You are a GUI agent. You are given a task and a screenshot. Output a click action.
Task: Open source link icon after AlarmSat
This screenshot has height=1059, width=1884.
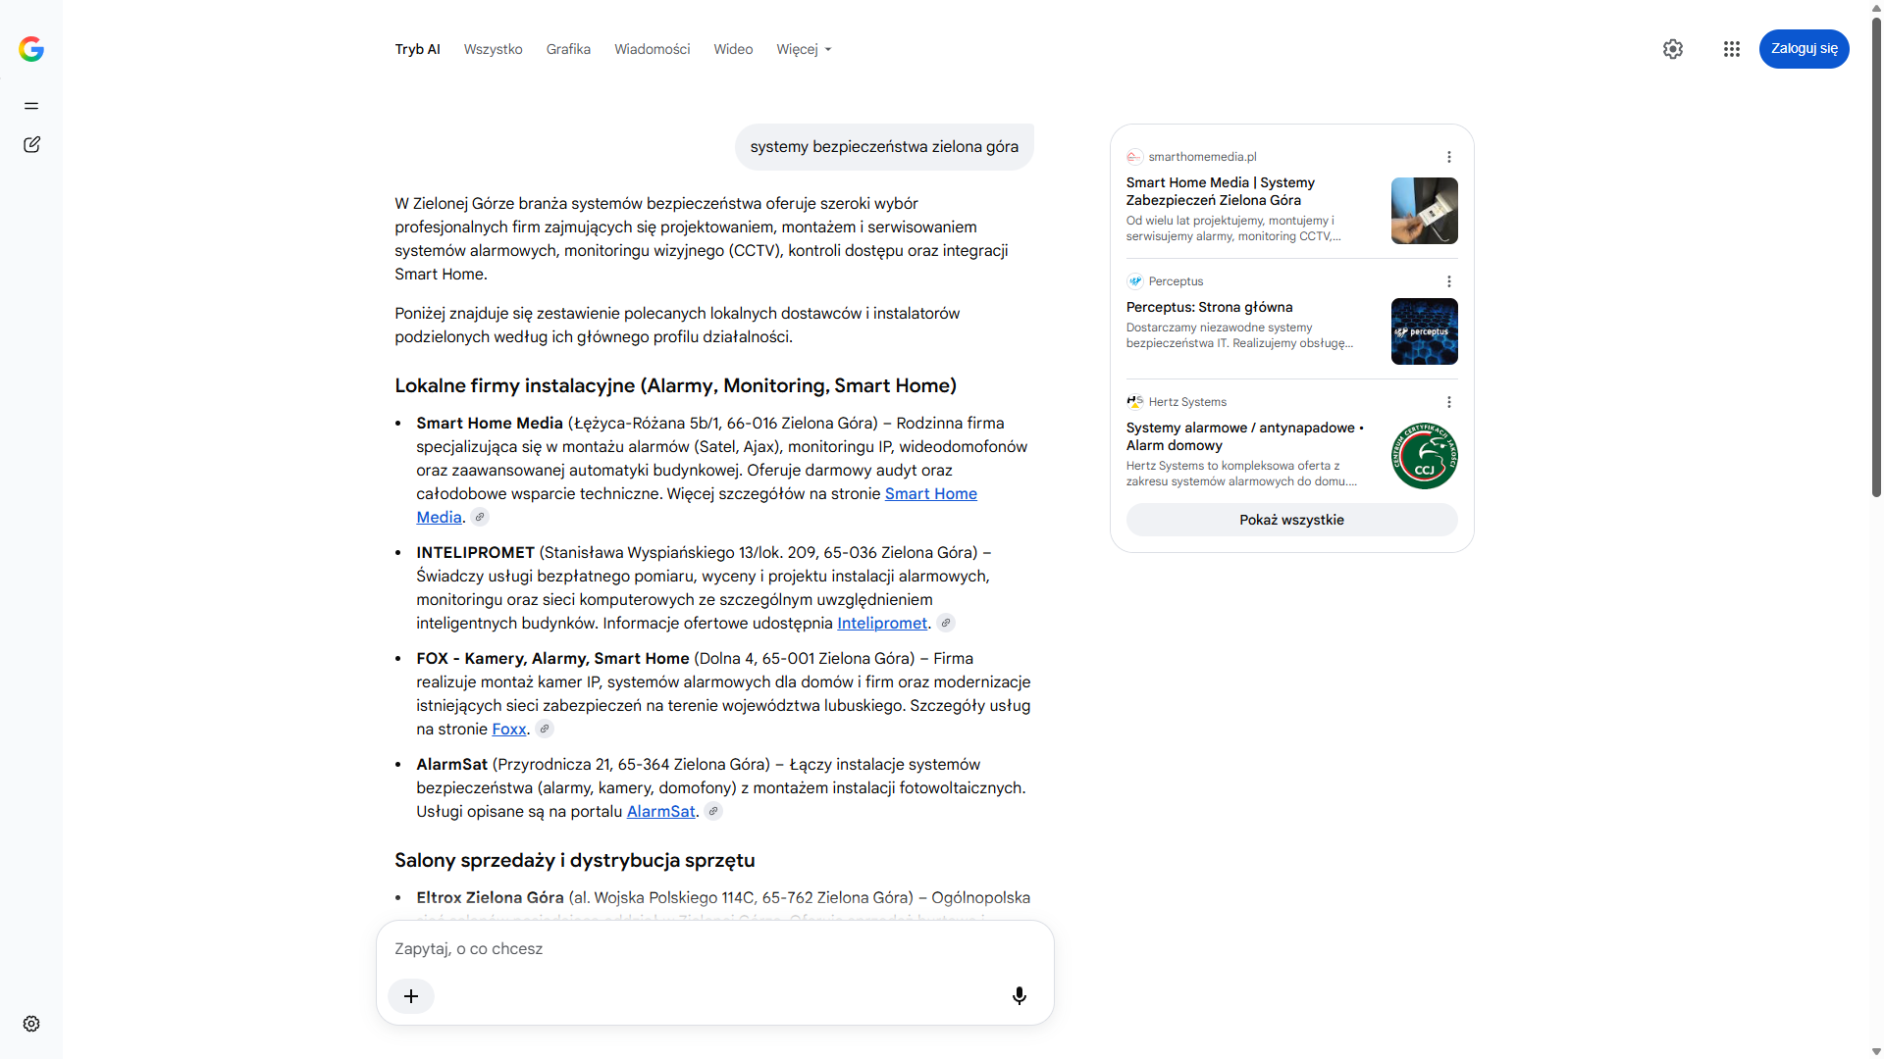(713, 811)
